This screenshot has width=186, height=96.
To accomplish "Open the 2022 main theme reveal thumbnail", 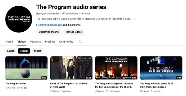I will [x=161, y=68].
